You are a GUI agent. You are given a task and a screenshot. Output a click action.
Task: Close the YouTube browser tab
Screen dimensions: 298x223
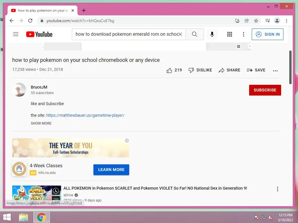click(72, 10)
